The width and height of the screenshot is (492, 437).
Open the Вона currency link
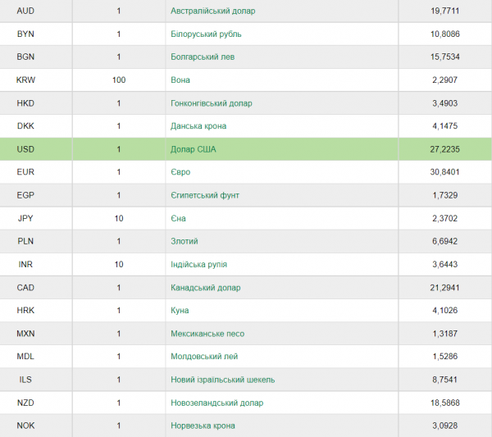tap(180, 80)
